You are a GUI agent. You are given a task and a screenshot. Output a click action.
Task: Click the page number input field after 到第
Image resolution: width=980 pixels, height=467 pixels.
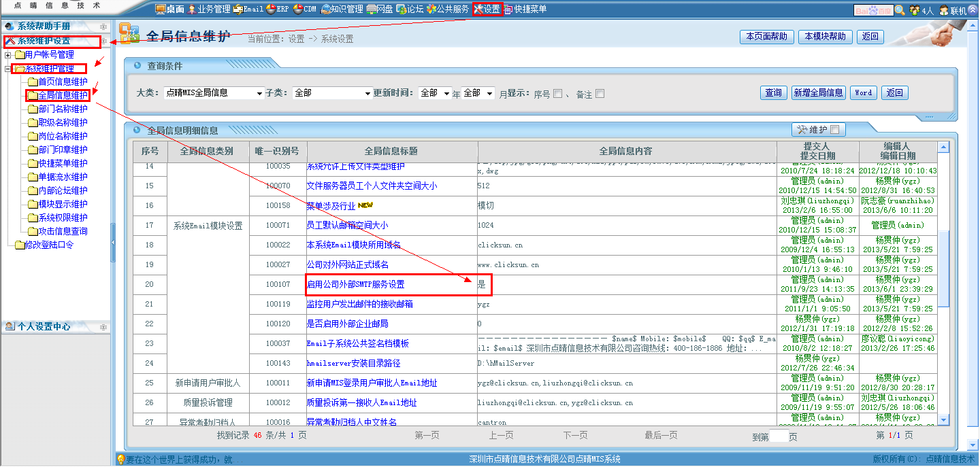click(779, 436)
